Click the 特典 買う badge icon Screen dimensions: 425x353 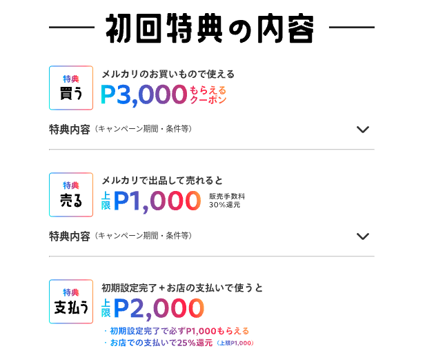[x=71, y=88]
